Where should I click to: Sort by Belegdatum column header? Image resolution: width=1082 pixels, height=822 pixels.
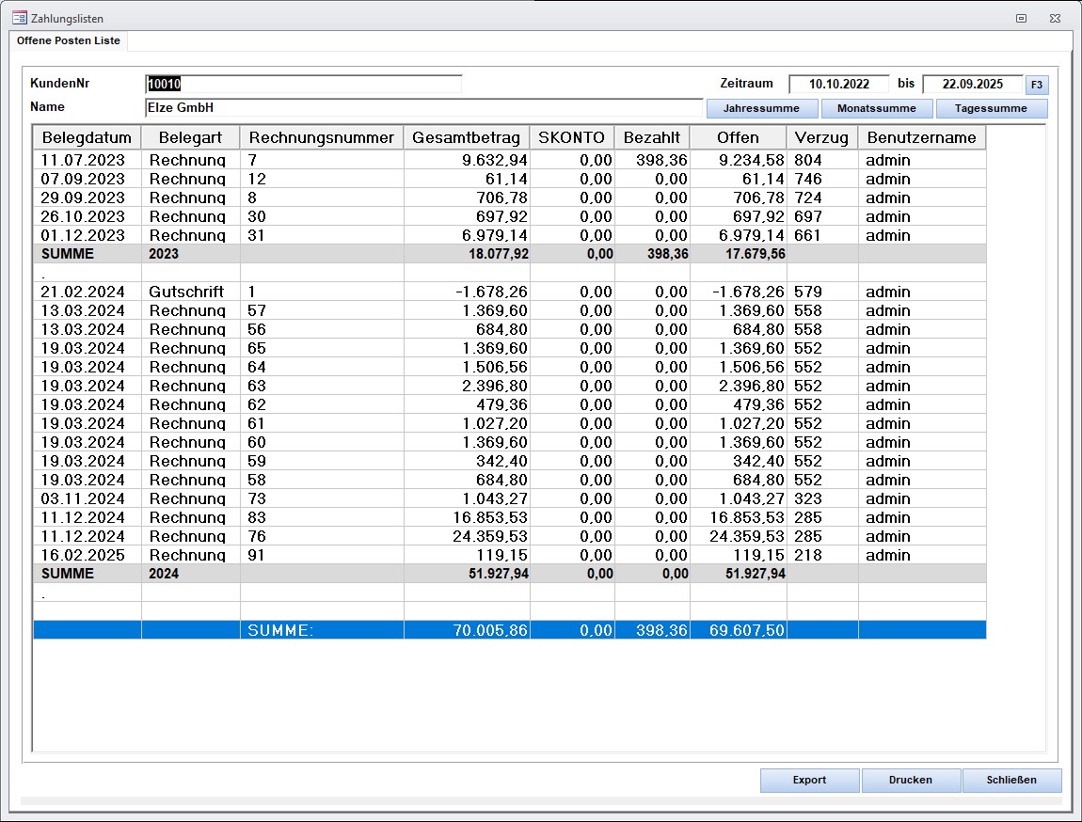point(87,137)
